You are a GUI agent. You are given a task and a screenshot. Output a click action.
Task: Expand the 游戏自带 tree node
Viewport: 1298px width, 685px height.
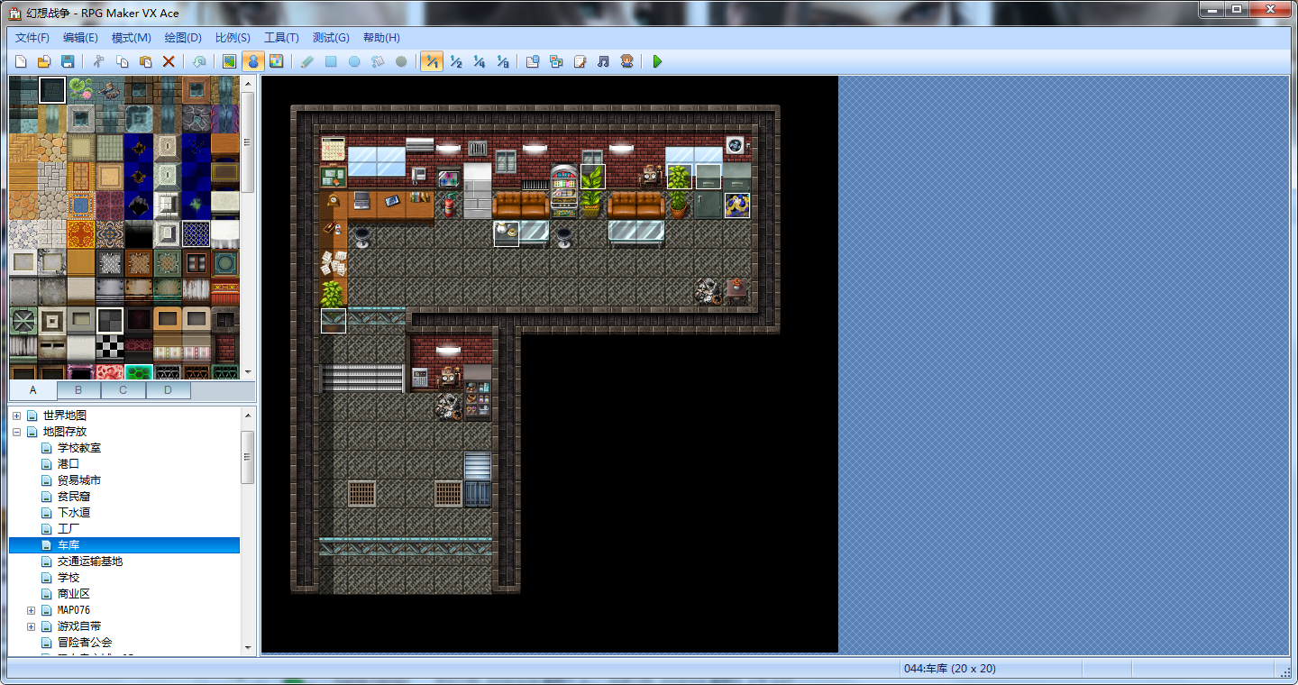pyautogui.click(x=31, y=626)
